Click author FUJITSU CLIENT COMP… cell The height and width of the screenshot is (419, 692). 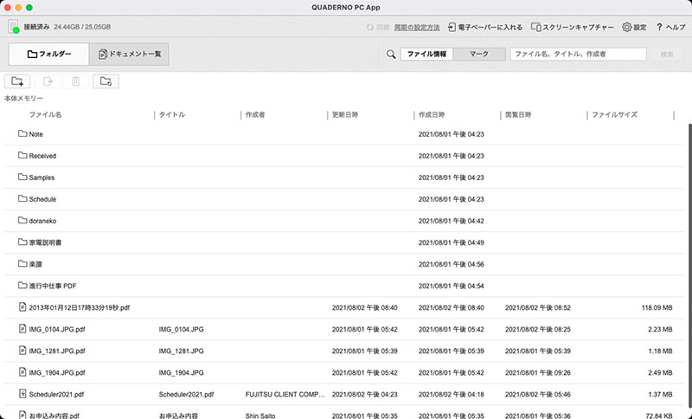pos(285,394)
